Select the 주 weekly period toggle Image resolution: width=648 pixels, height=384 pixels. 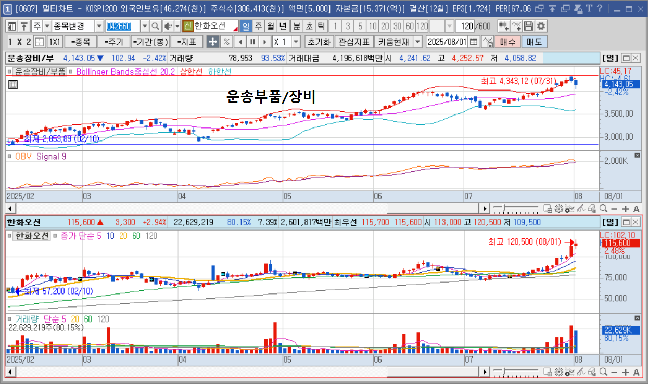pyautogui.click(x=258, y=26)
